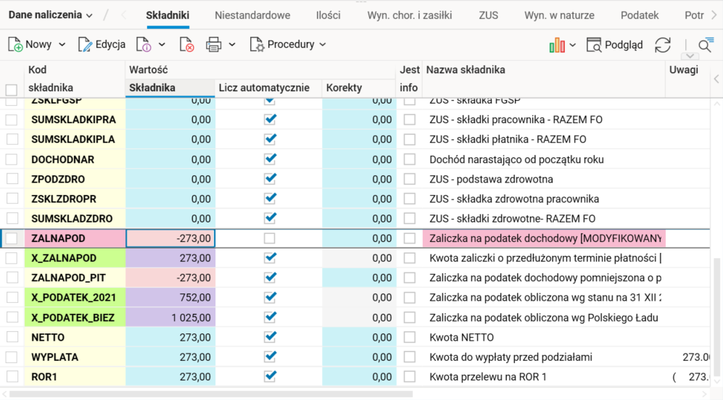Open the ZUS tab
The width and height of the screenshot is (723, 400).
[489, 14]
